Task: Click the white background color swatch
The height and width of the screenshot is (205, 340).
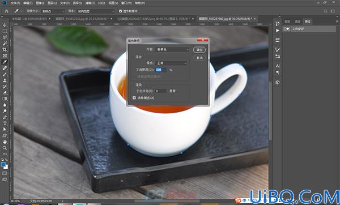Action: pyautogui.click(x=6, y=167)
